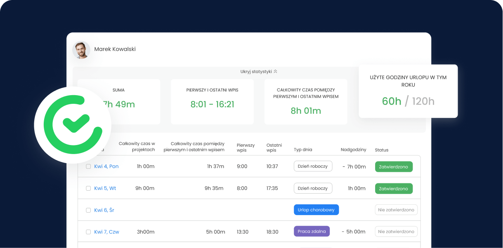Change Dzień roboczy day type for Kwi 5
The width and height of the screenshot is (503, 248).
(x=313, y=188)
